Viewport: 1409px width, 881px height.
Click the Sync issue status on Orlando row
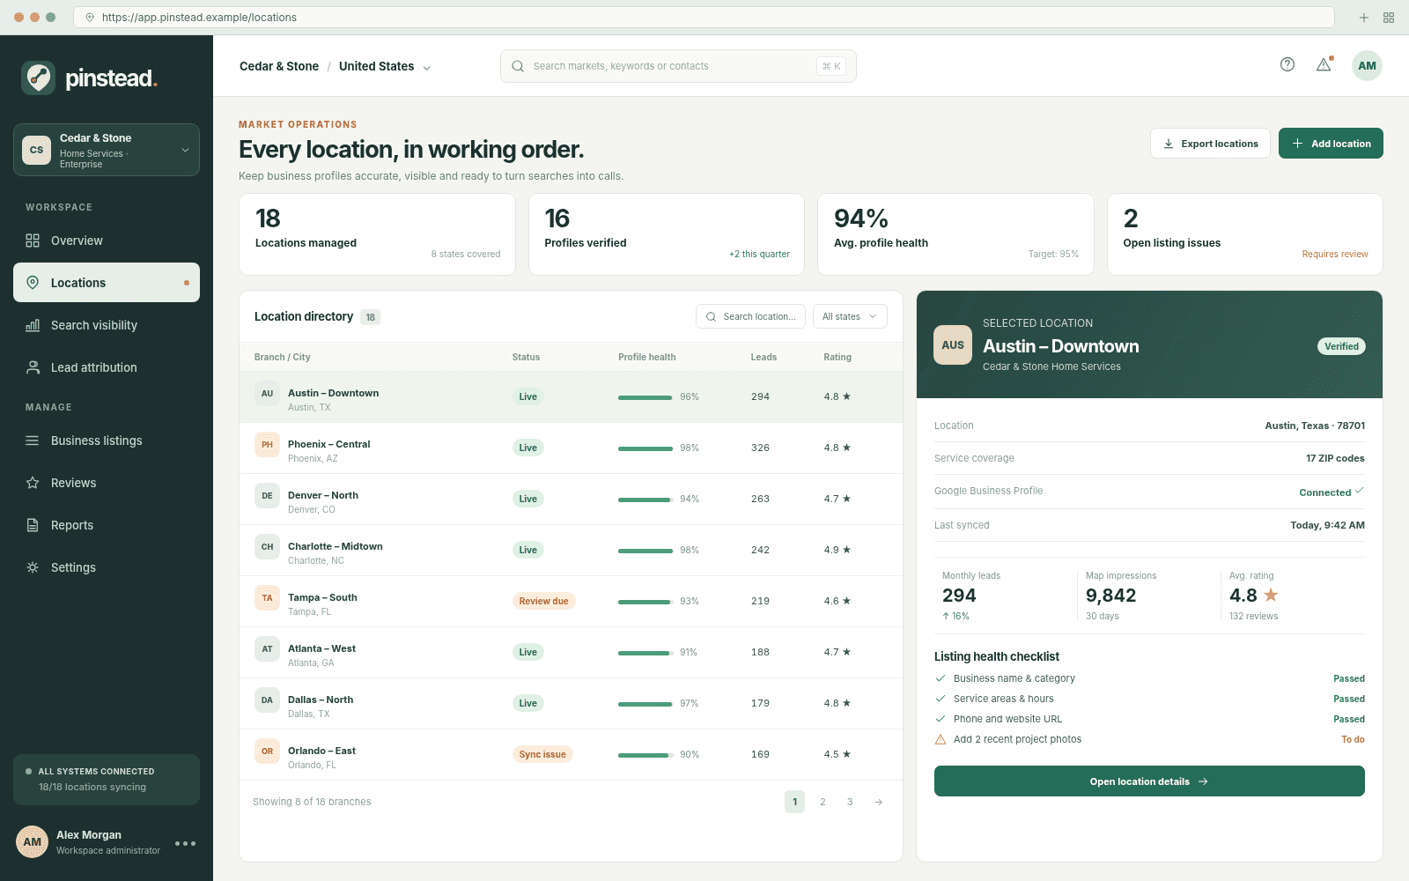click(x=542, y=754)
